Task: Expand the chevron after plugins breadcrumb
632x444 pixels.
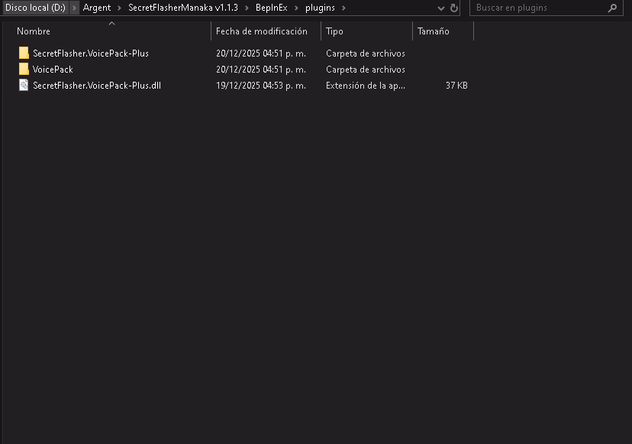Action: [x=343, y=8]
